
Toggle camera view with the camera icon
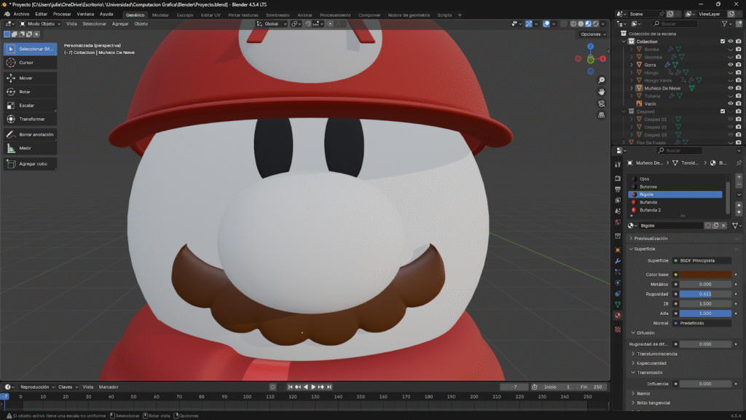[x=601, y=104]
